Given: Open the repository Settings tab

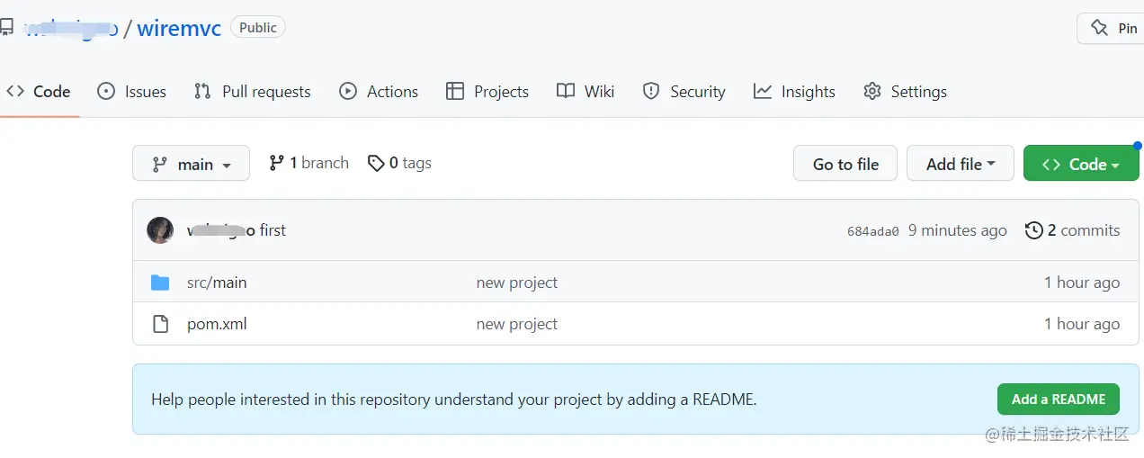Looking at the screenshot, I should (x=905, y=92).
